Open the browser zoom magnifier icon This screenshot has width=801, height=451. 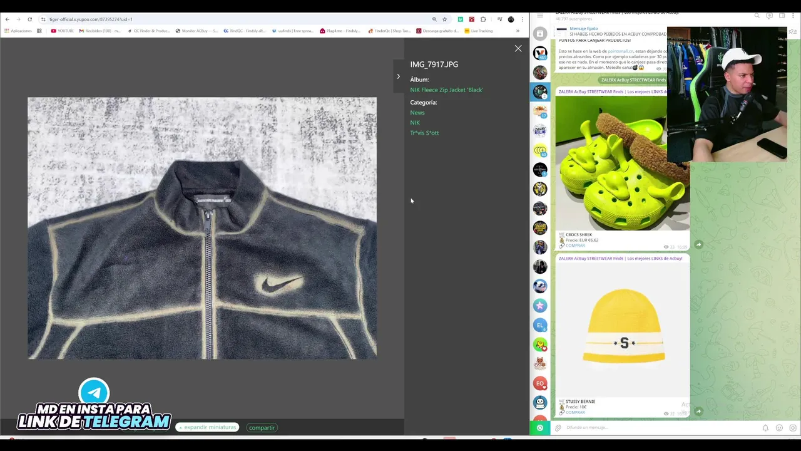434,19
